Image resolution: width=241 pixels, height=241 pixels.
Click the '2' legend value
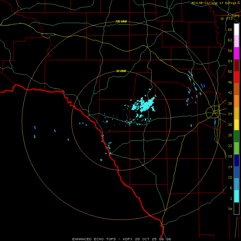pos(231,199)
